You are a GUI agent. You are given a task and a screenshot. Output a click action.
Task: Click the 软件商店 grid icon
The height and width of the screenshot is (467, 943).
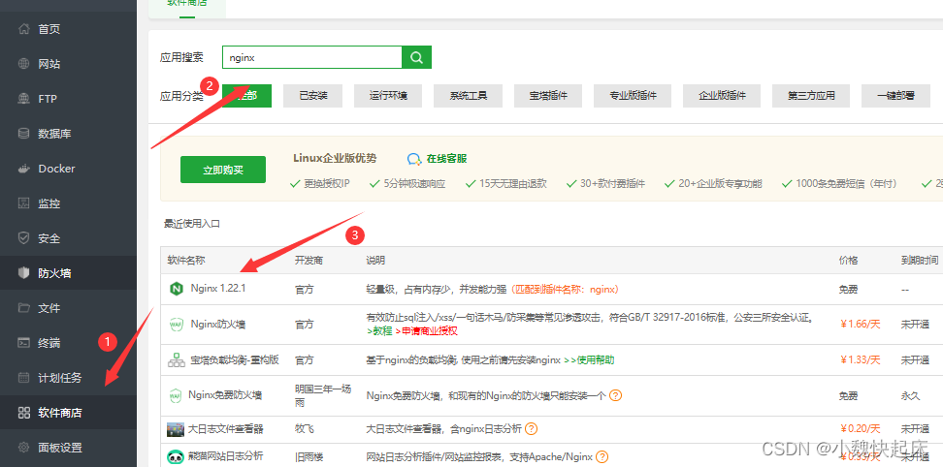(24, 413)
